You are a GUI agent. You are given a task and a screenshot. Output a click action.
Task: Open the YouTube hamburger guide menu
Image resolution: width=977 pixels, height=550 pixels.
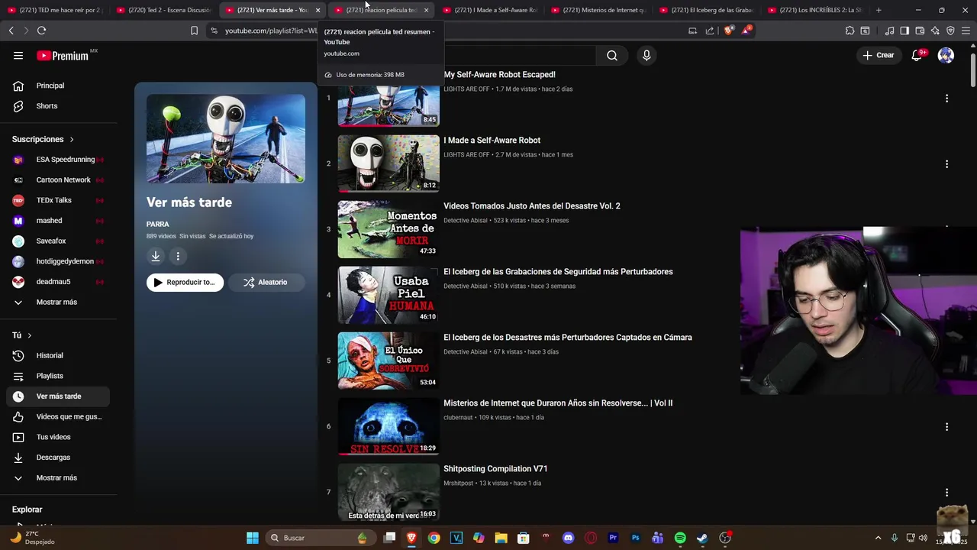tap(18, 56)
